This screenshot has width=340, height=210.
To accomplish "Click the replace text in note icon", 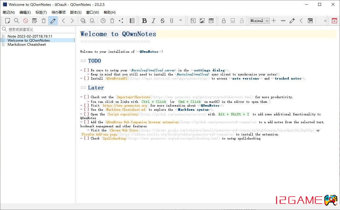I will [x=92, y=21].
